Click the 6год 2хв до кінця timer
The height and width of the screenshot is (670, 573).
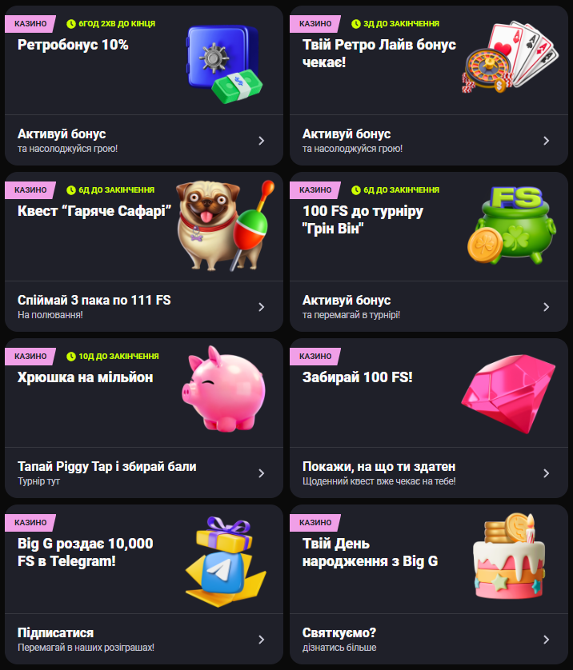pyautogui.click(x=111, y=23)
